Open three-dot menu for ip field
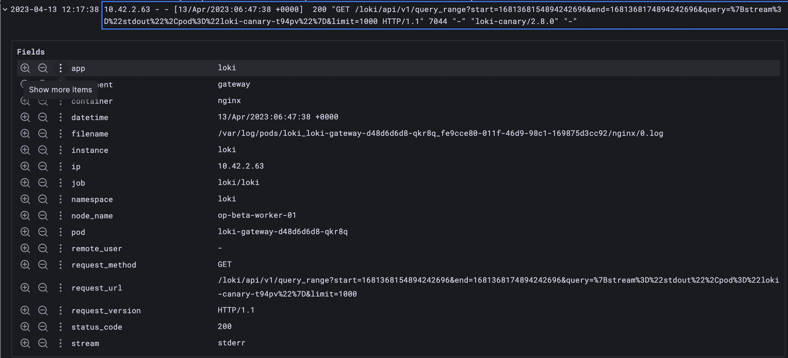The image size is (788, 358). [61, 166]
